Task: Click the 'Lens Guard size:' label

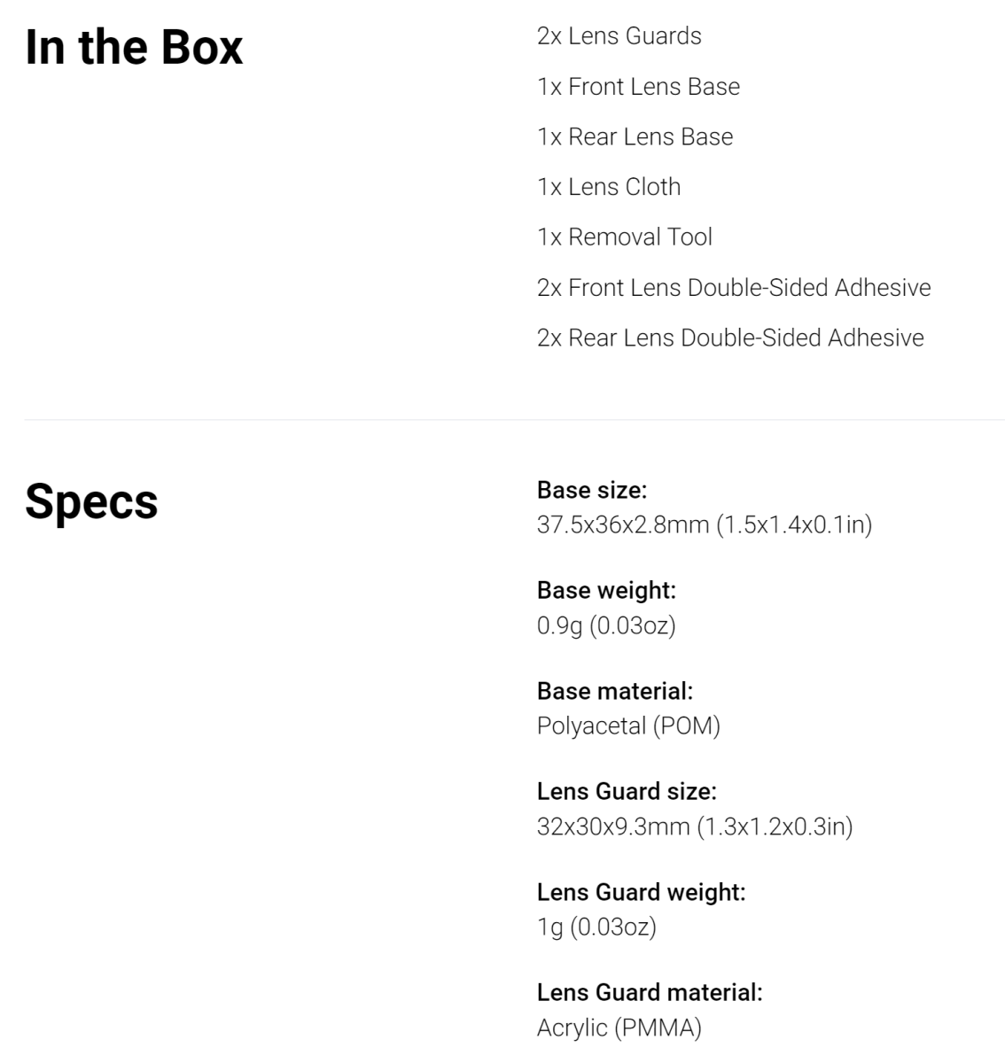Action: pos(627,791)
